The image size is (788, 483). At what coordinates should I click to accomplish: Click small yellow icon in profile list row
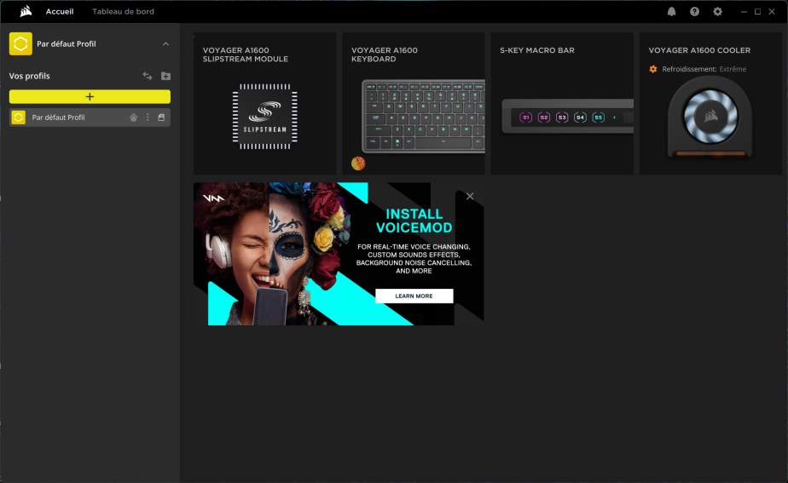pyautogui.click(x=19, y=118)
